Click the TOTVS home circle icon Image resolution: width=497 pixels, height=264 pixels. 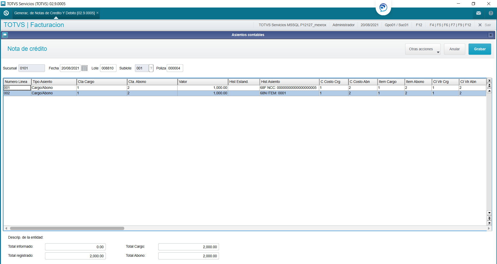click(6, 13)
